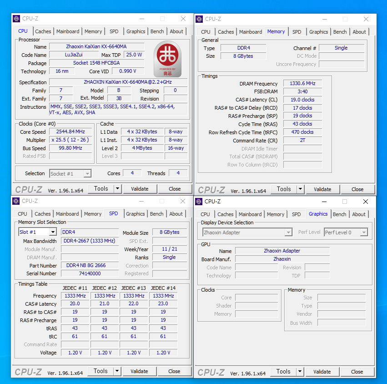Click JEDEC #14 CAS# Latency value 23.0
This screenshot has width=387, height=384.
163,303
